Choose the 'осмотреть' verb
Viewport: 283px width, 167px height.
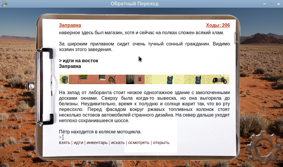point(138,143)
